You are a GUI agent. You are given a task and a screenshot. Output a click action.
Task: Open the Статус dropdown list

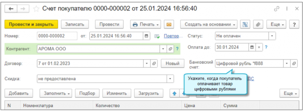272,36
